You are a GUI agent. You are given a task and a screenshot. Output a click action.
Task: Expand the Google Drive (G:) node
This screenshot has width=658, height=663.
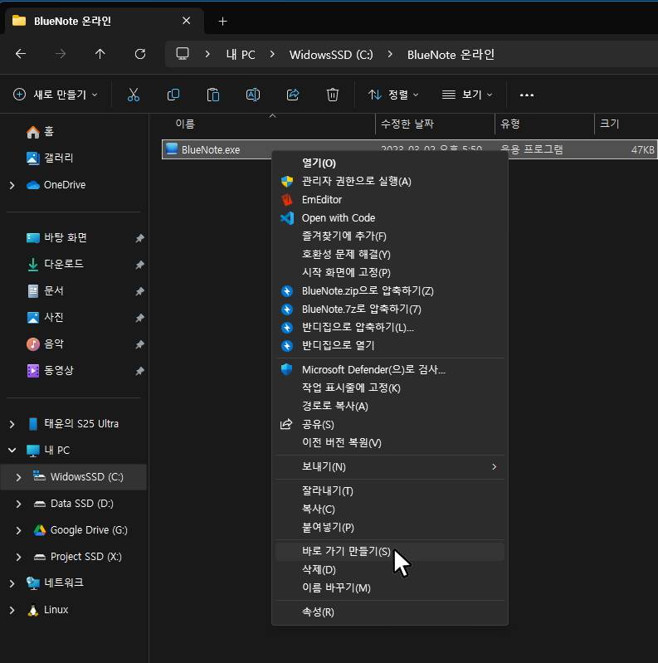tap(18, 531)
